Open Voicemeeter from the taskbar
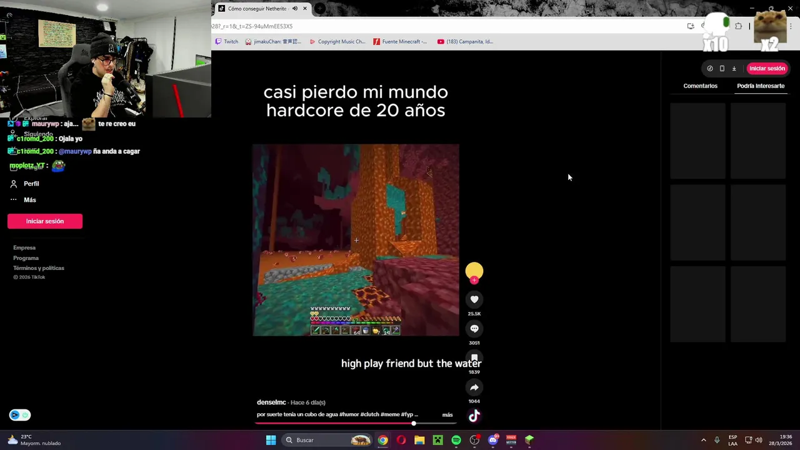 (511, 440)
